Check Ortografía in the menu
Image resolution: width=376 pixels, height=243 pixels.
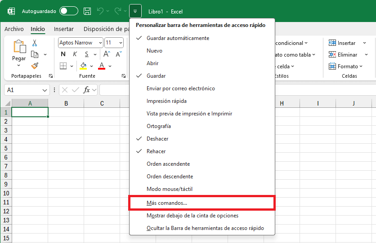click(202, 126)
